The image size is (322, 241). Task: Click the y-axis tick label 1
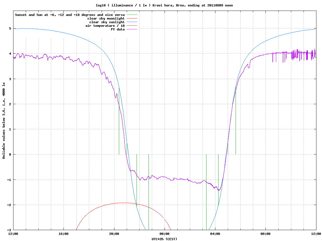coord(10,129)
